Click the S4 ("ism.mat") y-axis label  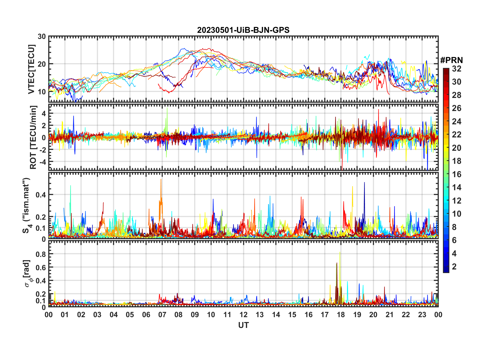point(27,206)
